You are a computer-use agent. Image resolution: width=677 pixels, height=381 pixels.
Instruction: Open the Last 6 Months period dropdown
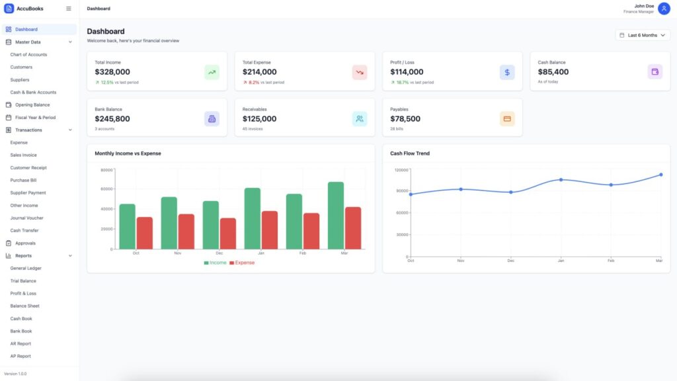click(x=643, y=36)
